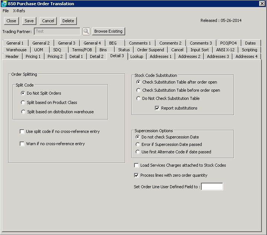Choose Split based on distribution warehouse option
Screen dimensions: 267x235
pyautogui.click(x=23, y=112)
